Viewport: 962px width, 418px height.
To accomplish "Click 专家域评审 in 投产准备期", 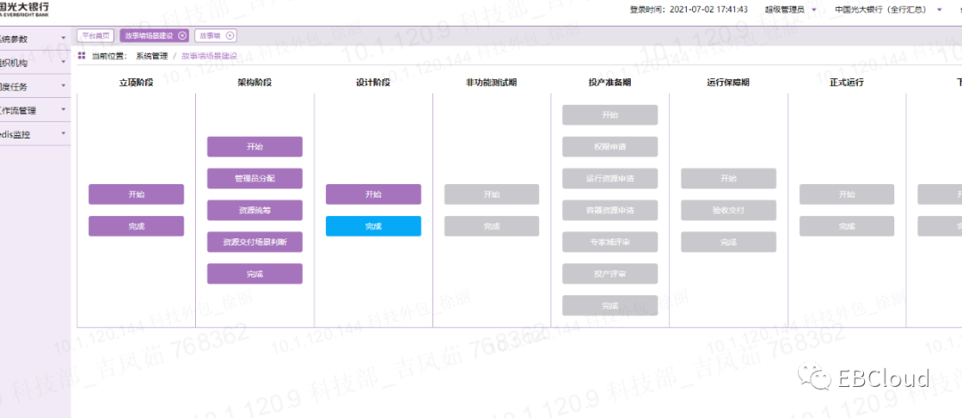I will (x=610, y=242).
